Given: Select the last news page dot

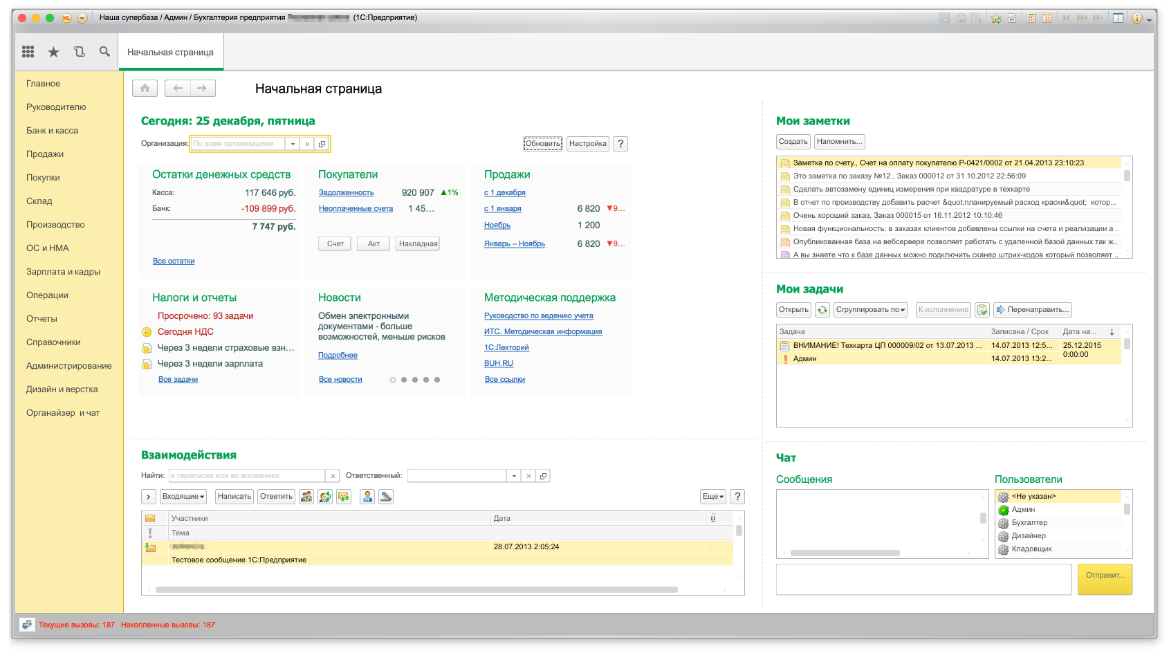Looking at the screenshot, I should click(x=437, y=380).
